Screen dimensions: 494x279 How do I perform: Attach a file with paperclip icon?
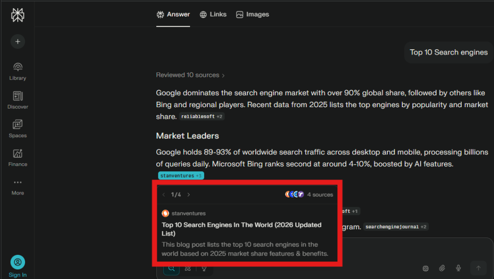(442, 268)
